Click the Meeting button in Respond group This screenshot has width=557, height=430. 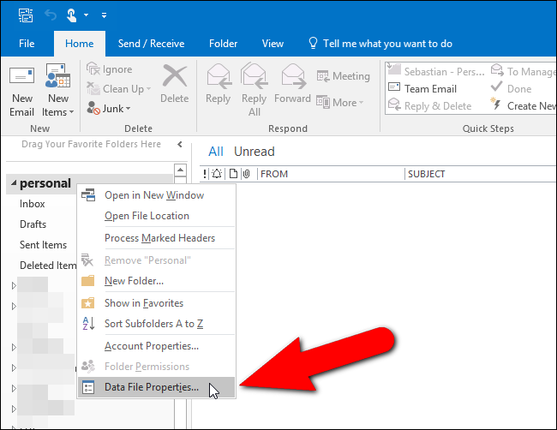point(344,76)
